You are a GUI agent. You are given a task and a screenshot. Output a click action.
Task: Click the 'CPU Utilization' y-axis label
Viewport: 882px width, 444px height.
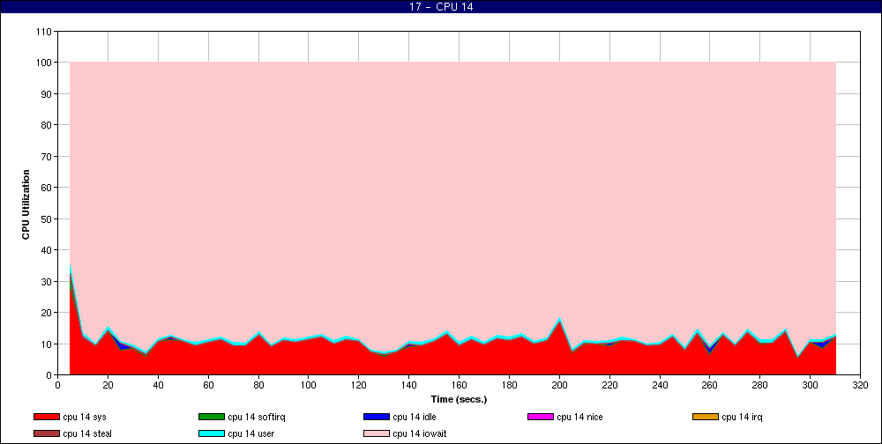point(26,204)
